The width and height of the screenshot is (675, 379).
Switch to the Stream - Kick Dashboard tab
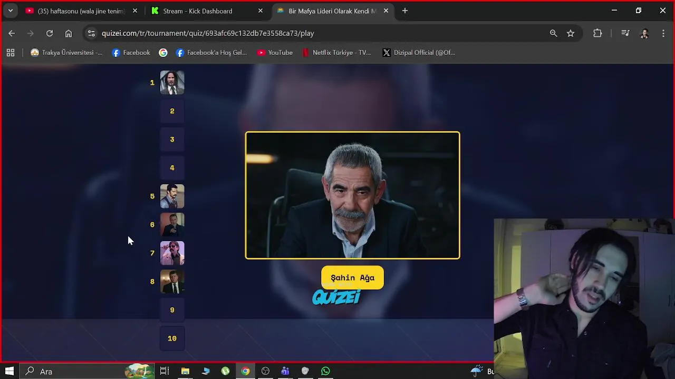coord(207,11)
